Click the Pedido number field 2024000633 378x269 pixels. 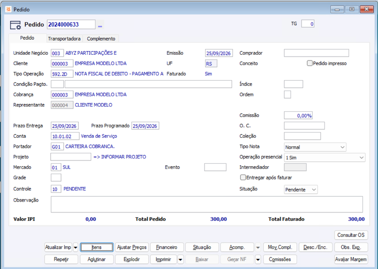coord(71,25)
